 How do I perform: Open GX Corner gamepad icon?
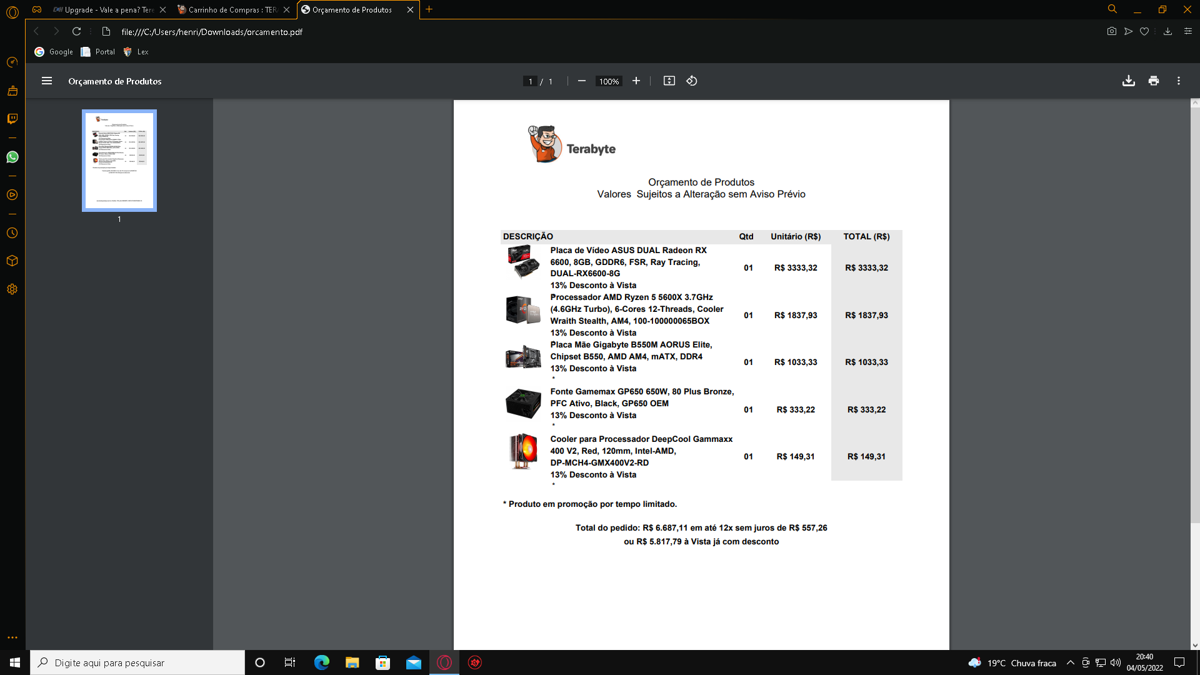(37, 9)
